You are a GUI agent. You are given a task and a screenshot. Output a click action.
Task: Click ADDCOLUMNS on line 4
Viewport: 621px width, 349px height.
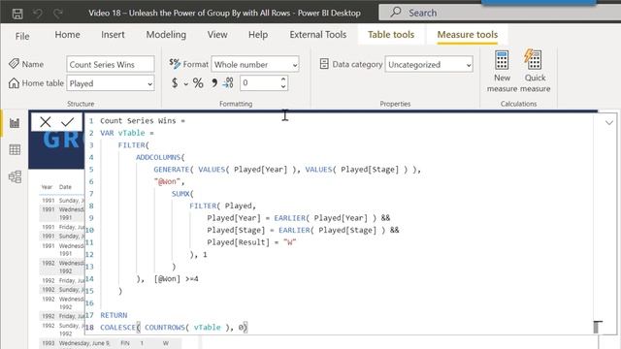click(158, 157)
